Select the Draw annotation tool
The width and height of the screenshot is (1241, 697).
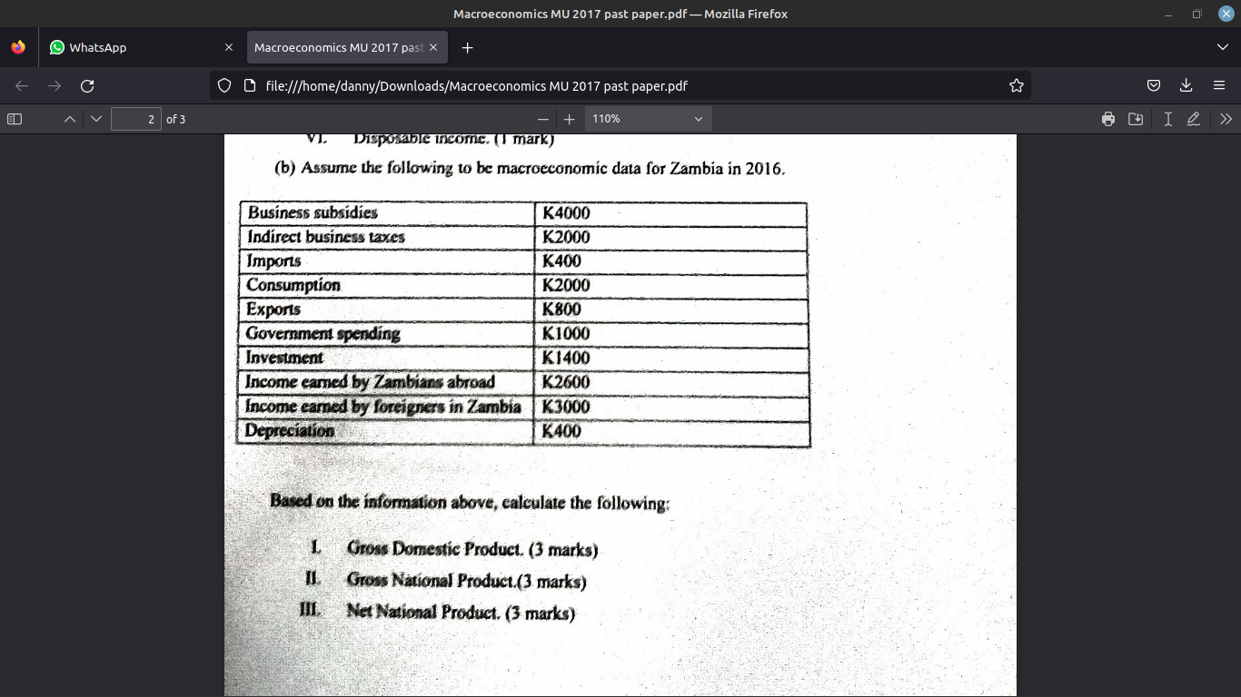(1193, 119)
